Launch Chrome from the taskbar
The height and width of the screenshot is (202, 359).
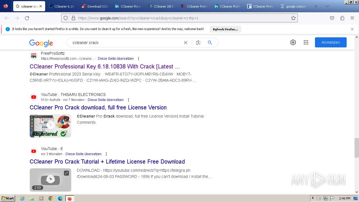point(51,198)
